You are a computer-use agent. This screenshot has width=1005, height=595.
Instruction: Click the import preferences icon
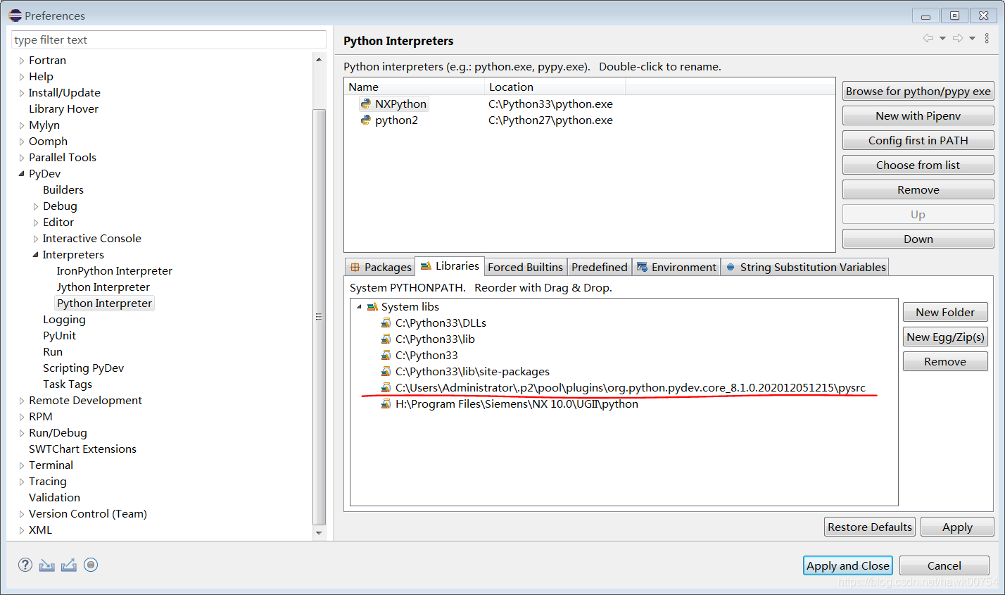47,565
